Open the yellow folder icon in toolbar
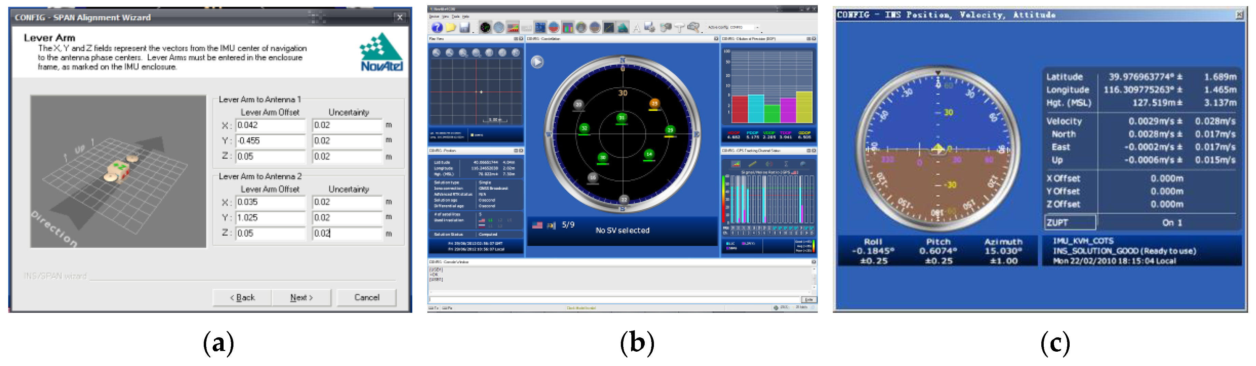 (x=451, y=28)
